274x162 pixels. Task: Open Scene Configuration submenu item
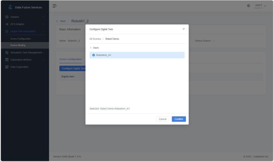click(x=21, y=39)
